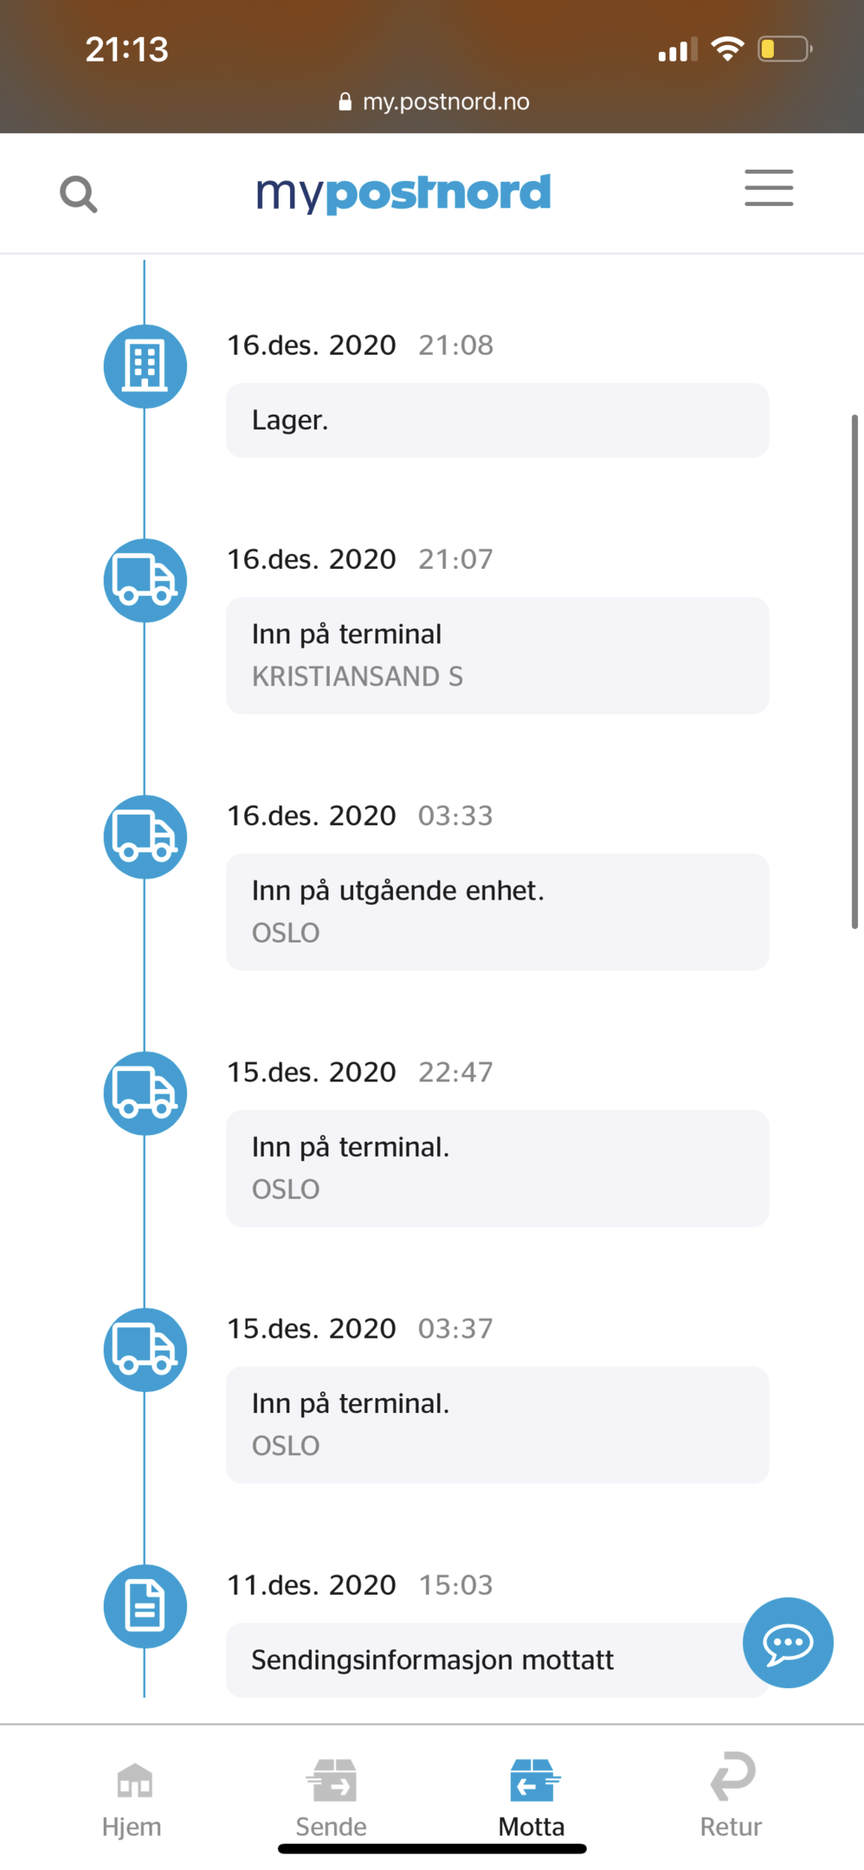Tap the truck icon for 15.des 03:37 event
The width and height of the screenshot is (864, 1870).
pyautogui.click(x=145, y=1349)
